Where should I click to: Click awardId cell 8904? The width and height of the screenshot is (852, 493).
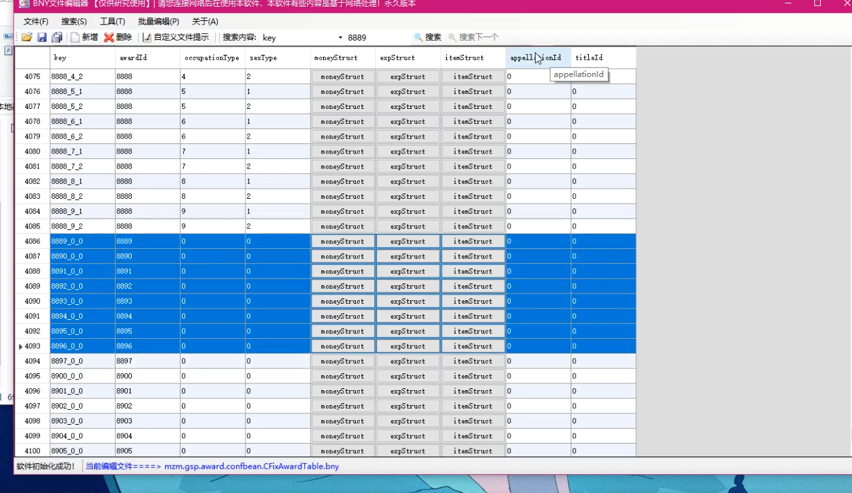147,436
